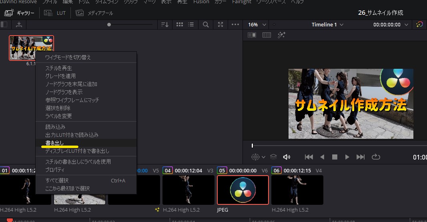Choose ワイプモードを切り替え from context menu
The height and width of the screenshot is (222, 427).
[86, 58]
